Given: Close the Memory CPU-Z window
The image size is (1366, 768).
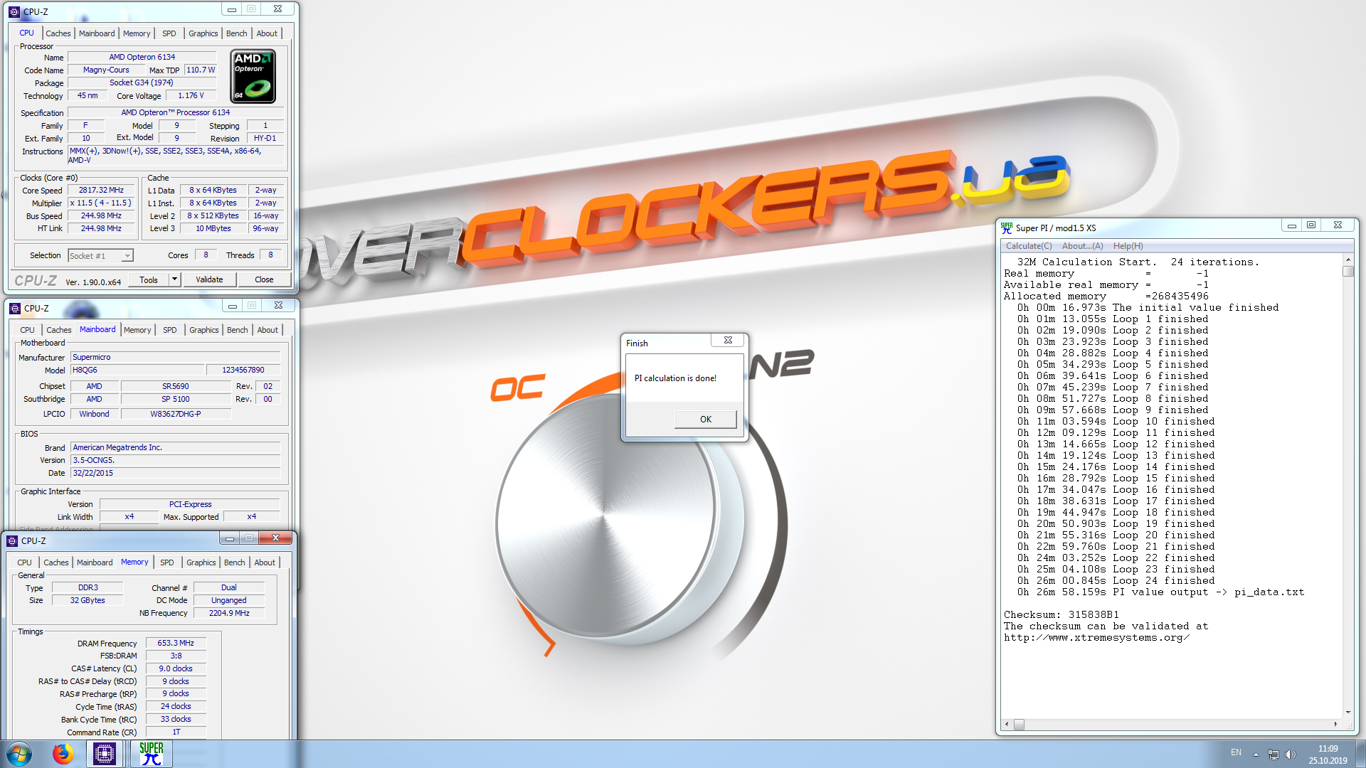Looking at the screenshot, I should pos(275,538).
